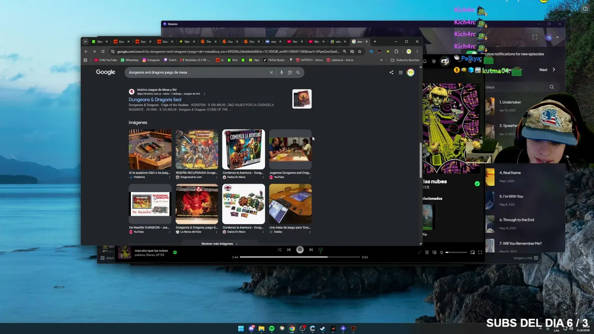Bookmark this page with the star icon
Viewport: 594px width, 334px height.
coord(359,51)
